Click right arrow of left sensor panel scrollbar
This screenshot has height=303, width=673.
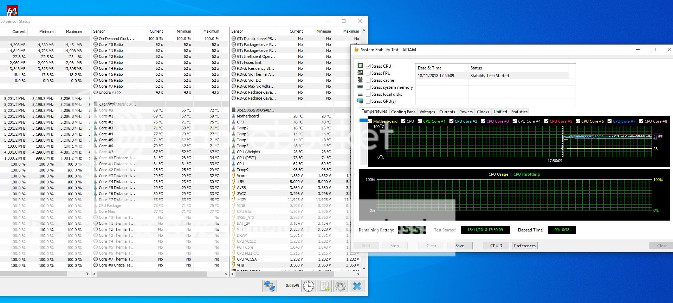(88, 274)
